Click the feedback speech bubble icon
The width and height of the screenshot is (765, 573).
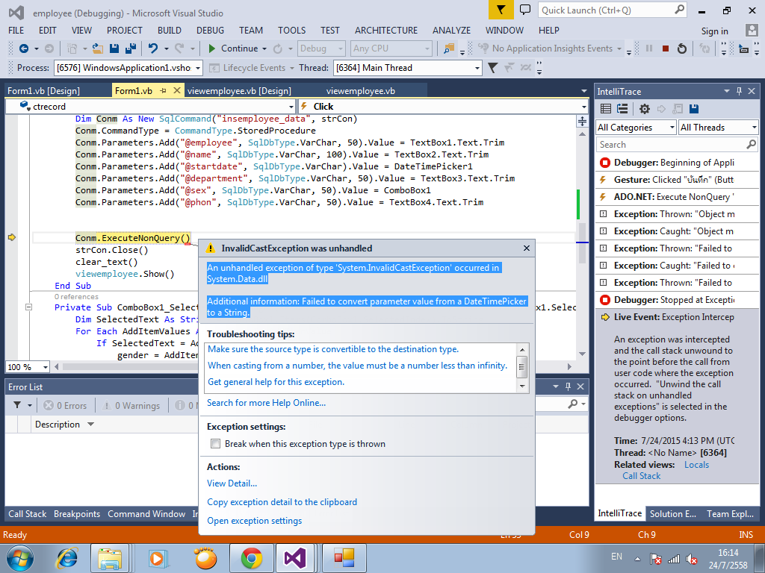525,10
